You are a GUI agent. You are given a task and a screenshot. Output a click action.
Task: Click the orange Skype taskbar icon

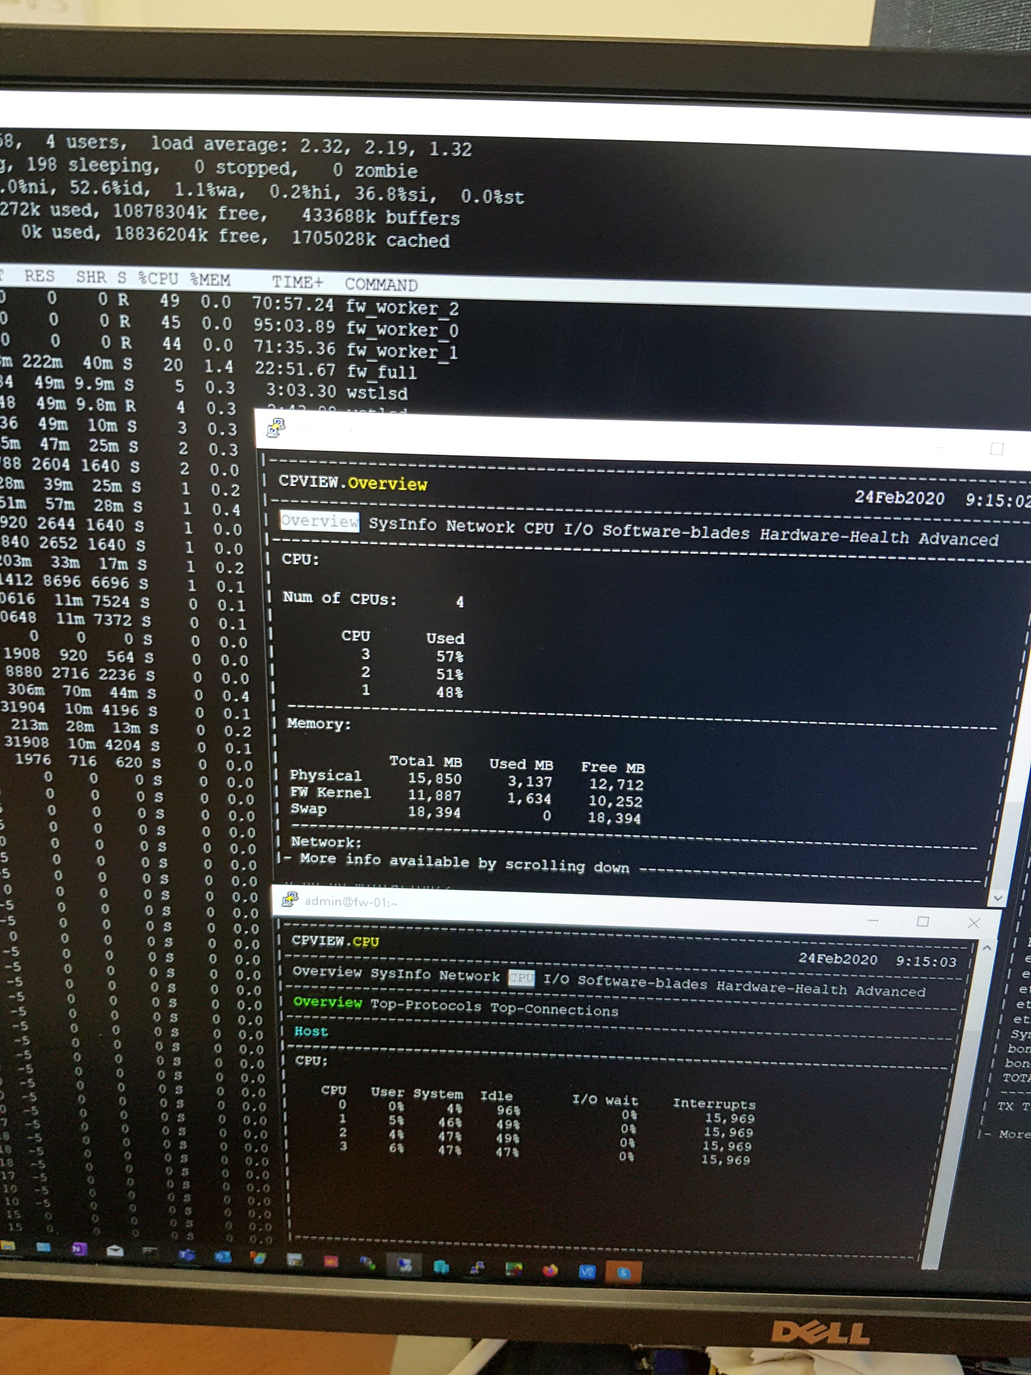[623, 1272]
